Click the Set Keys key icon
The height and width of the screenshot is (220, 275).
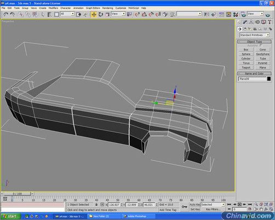[x=184, y=207]
